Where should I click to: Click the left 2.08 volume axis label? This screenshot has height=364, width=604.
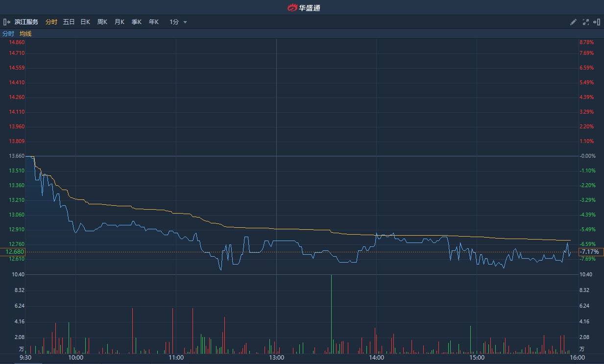click(20, 337)
